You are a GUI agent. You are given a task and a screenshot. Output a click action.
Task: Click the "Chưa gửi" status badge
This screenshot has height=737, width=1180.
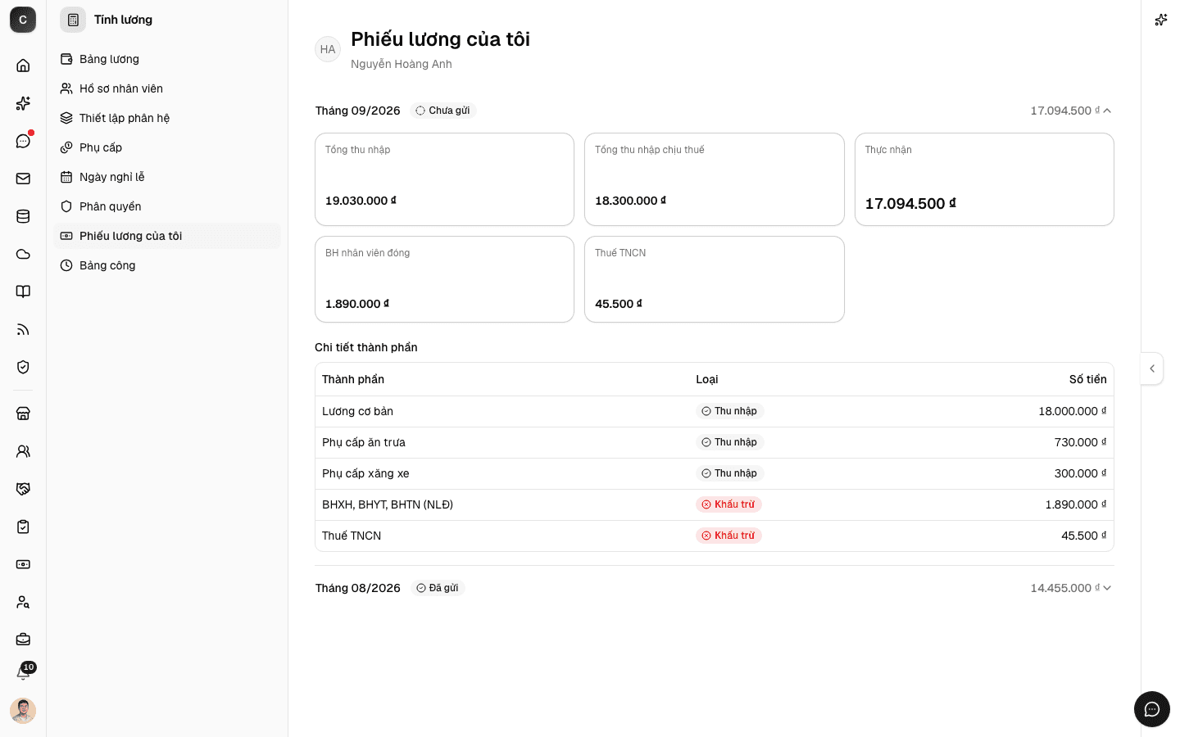443,111
